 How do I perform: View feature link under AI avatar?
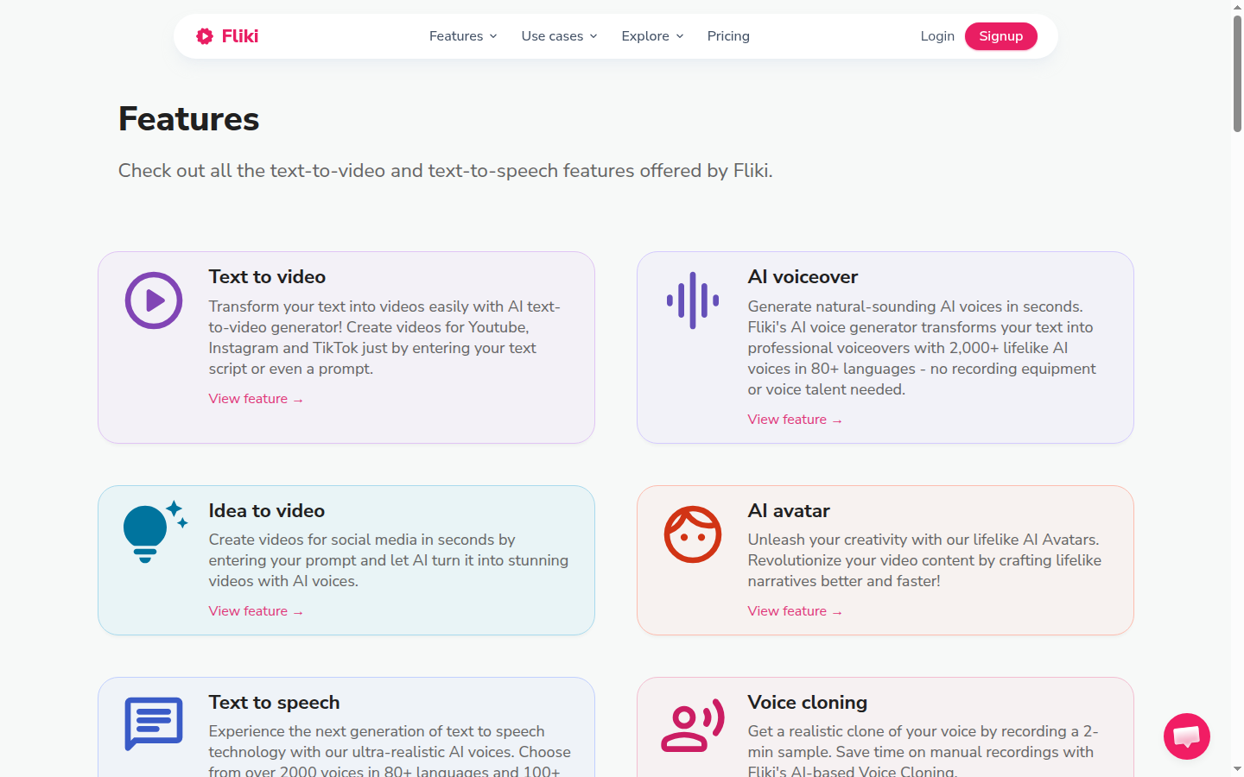point(795,611)
